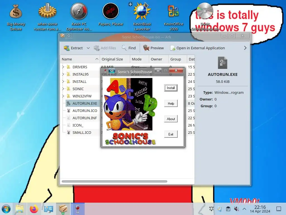Expand the INSTALL folder tree arrow
The height and width of the screenshot is (215, 286).
[63, 81]
